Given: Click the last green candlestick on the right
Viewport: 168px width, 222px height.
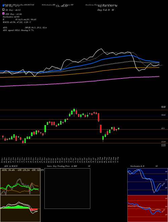Looking at the screenshot, I should (x=119, y=128).
